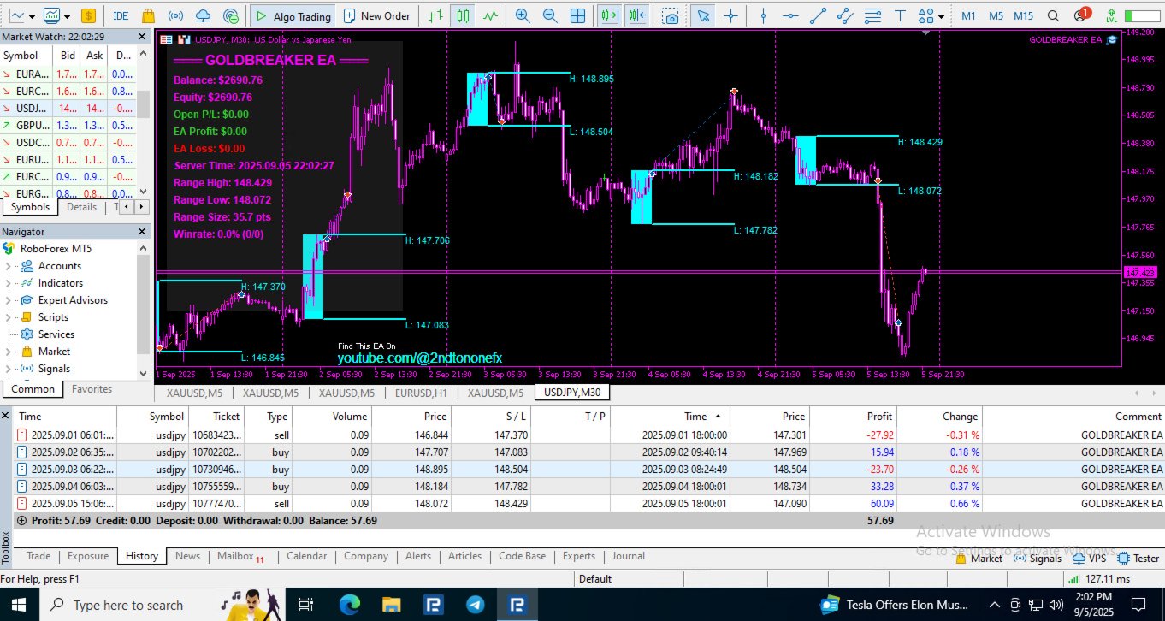This screenshot has width=1165, height=621.
Task: Switch to the USDJPY,M30 chart tab
Action: (x=572, y=393)
